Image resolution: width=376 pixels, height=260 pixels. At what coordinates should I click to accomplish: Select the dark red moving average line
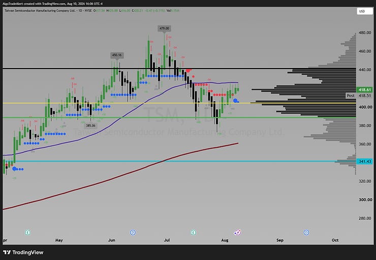click(x=120, y=177)
